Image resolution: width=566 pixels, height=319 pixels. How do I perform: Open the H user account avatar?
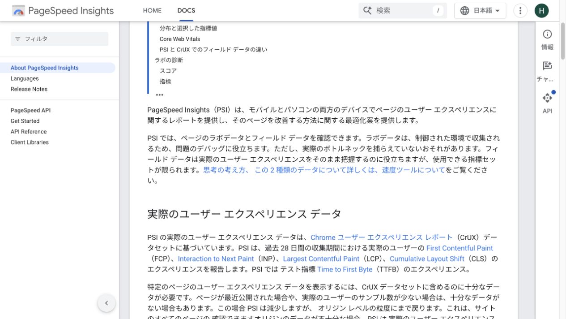tap(541, 11)
